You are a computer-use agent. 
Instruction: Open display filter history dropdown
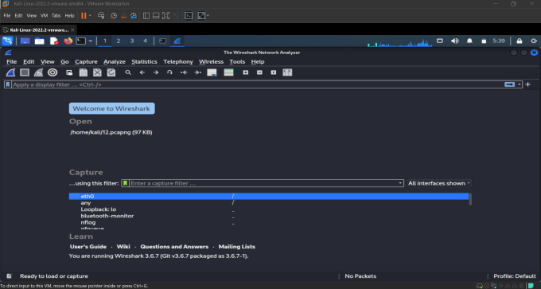click(520, 84)
